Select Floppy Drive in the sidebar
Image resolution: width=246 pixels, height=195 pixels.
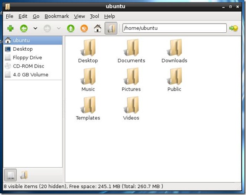point(33,57)
